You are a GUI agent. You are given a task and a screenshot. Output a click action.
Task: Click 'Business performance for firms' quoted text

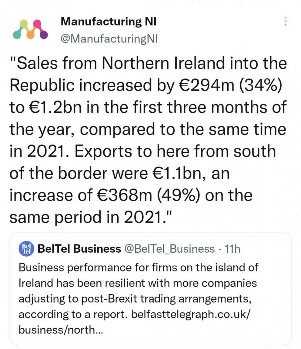pyautogui.click(x=84, y=268)
